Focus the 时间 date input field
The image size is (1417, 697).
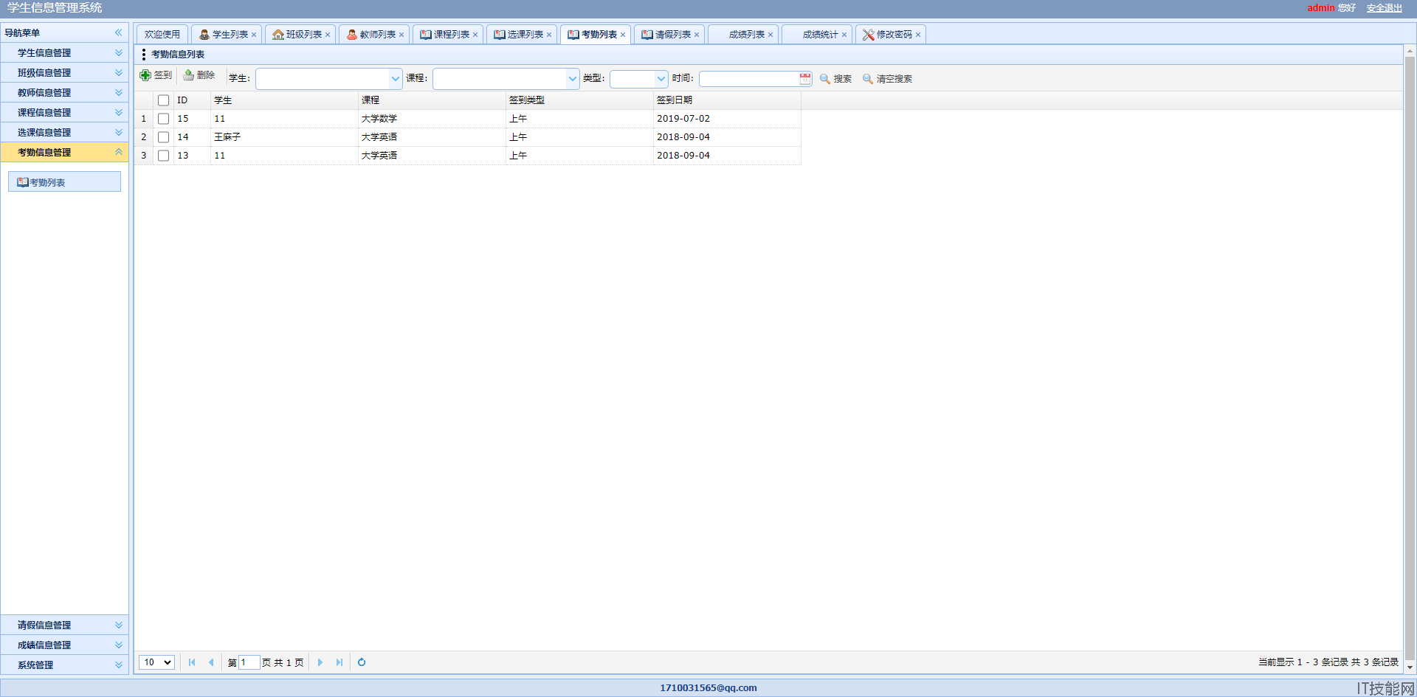(749, 79)
